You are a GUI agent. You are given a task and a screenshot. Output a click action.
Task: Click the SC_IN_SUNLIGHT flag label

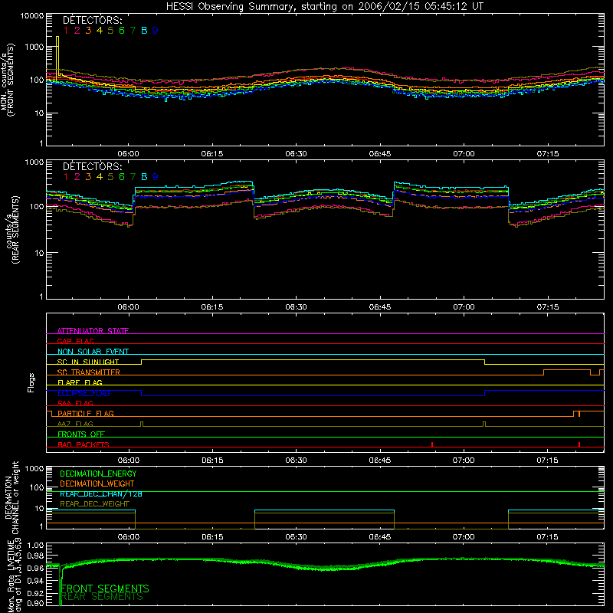88,362
